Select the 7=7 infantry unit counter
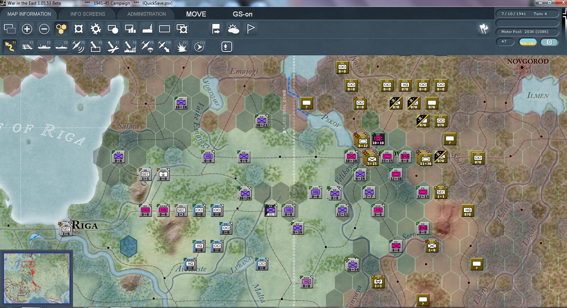The image size is (567, 308). pyautogui.click(x=369, y=193)
